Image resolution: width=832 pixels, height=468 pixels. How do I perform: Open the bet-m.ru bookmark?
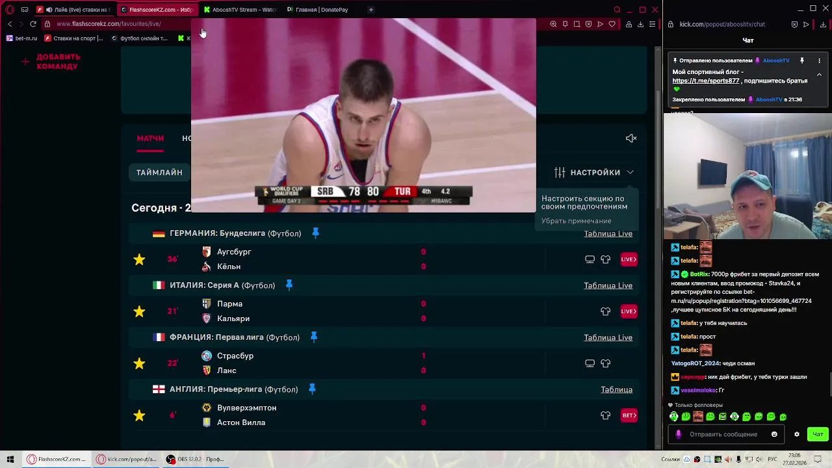pyautogui.click(x=22, y=38)
